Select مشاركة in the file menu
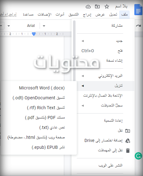 (x=103, y=26)
